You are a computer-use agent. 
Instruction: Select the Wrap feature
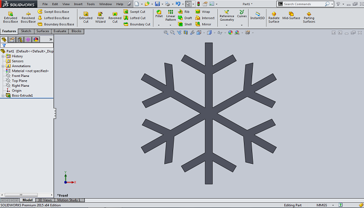pos(203,11)
